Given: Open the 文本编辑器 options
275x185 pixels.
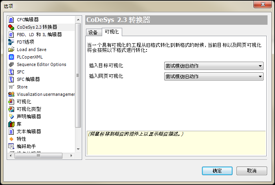Looking at the screenshot, I should (29, 131).
